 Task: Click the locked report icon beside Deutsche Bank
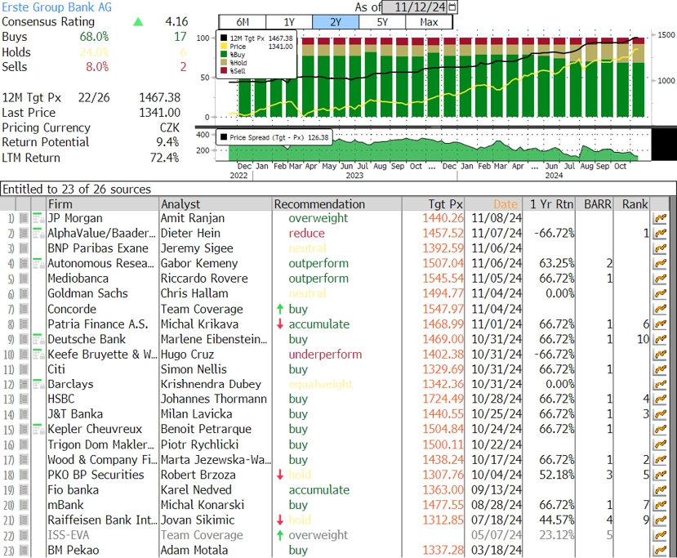39,339
